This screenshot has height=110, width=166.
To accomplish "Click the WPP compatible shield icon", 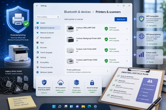I will tap(142, 19).
